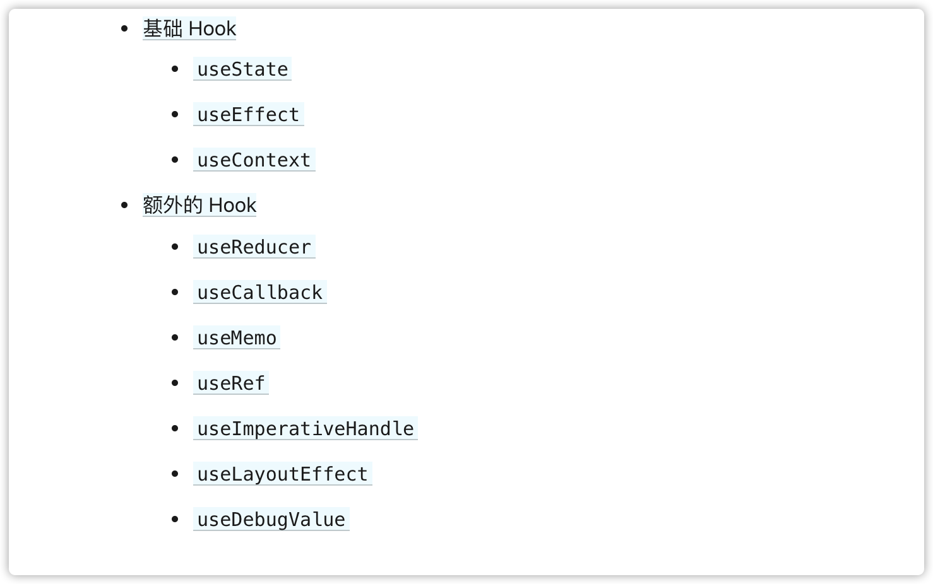
Task: Open the useEffect documentation link
Action: coord(248,114)
